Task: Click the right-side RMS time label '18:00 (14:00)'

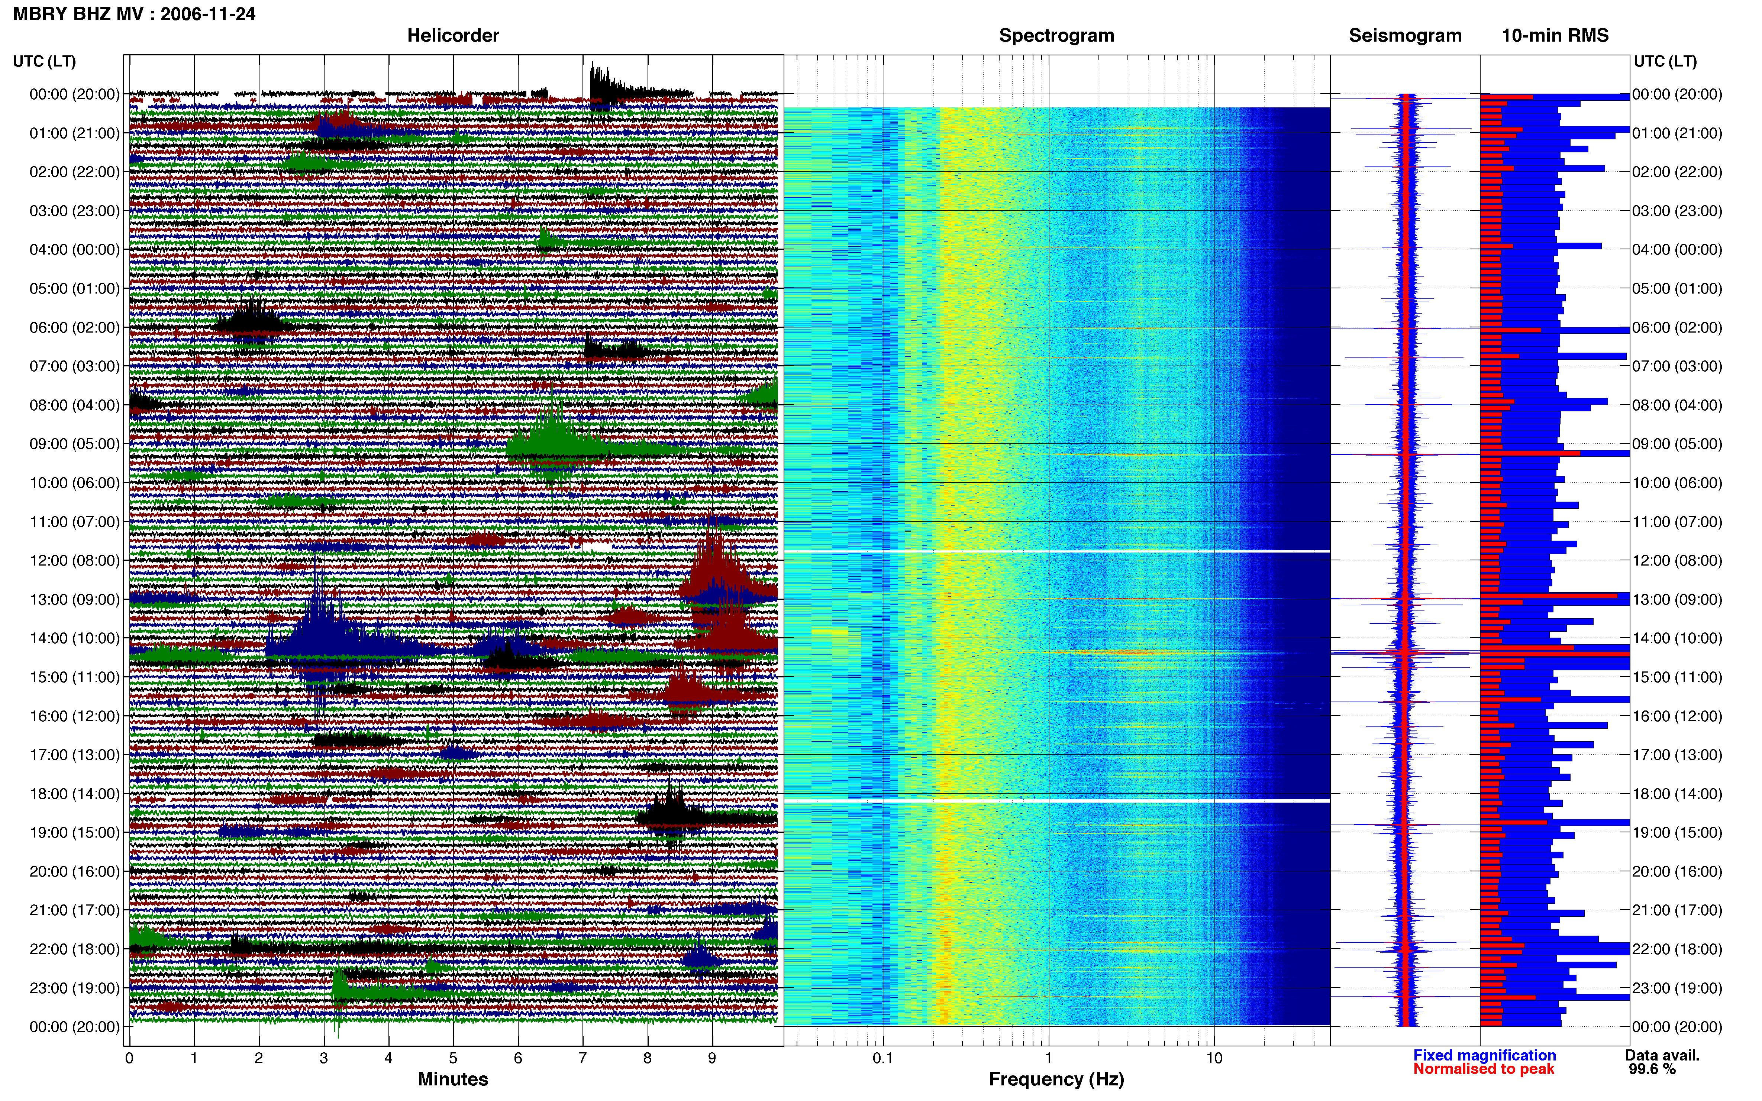Action: pyautogui.click(x=1678, y=794)
